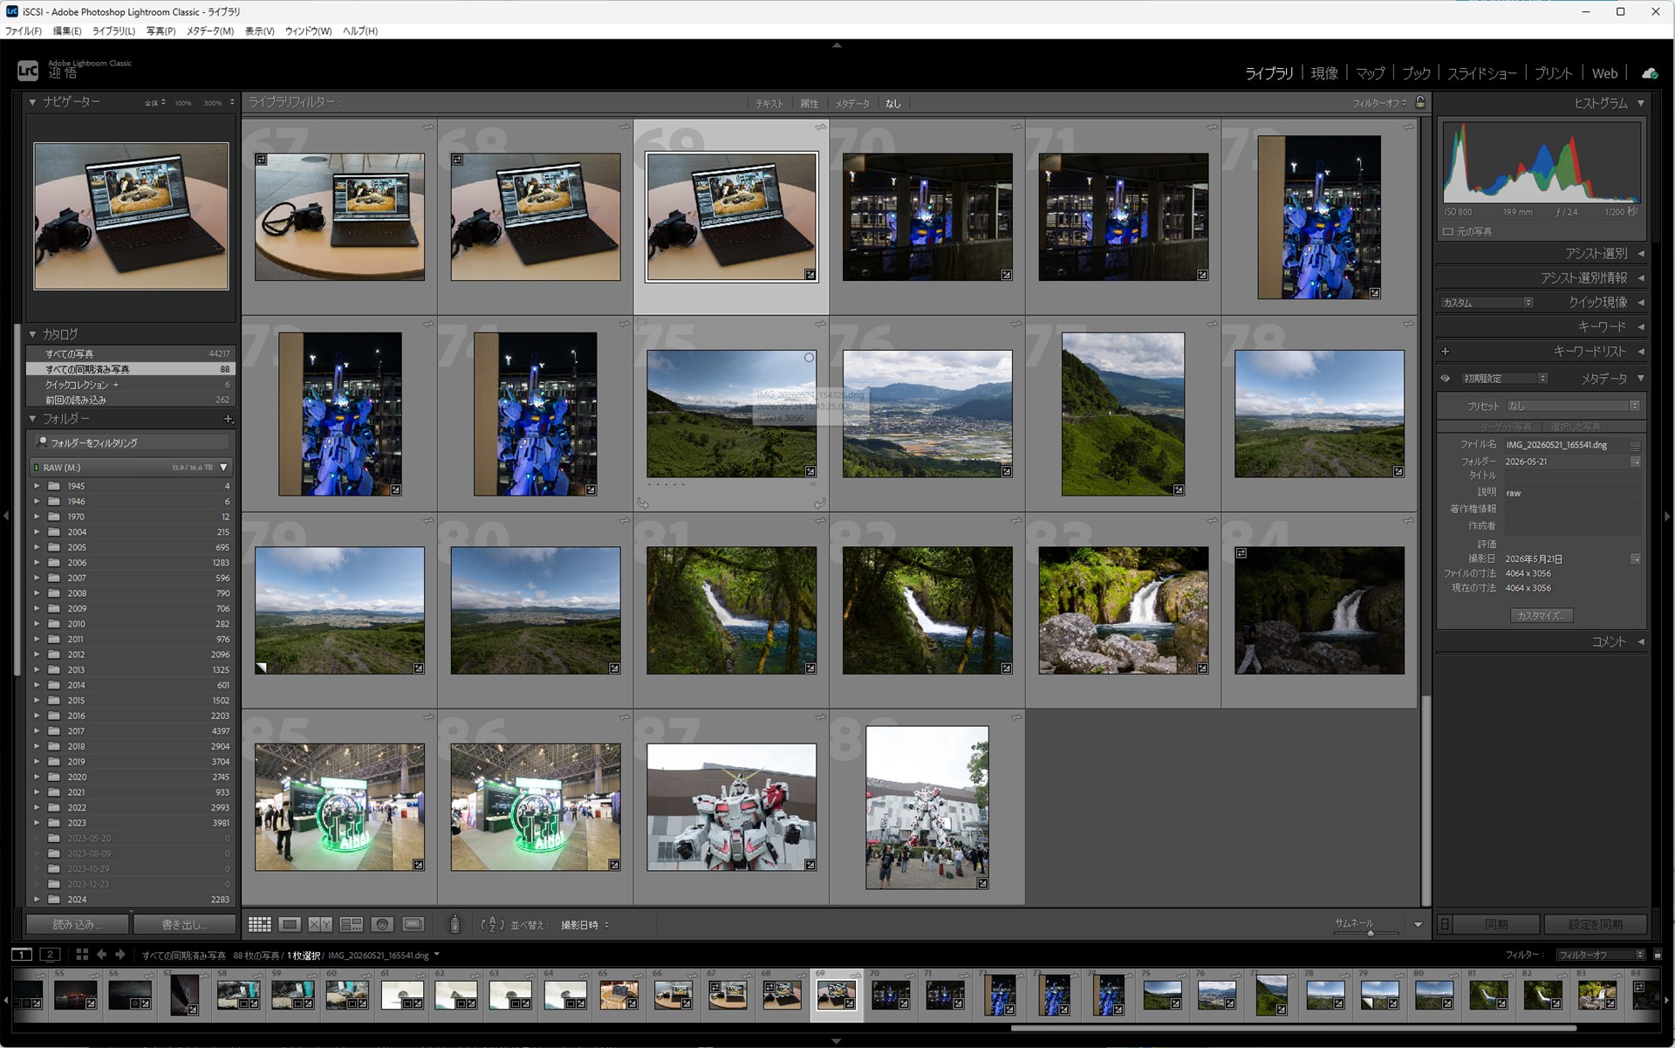Switch to the 現像 module
This screenshot has width=1675, height=1048.
(1324, 73)
